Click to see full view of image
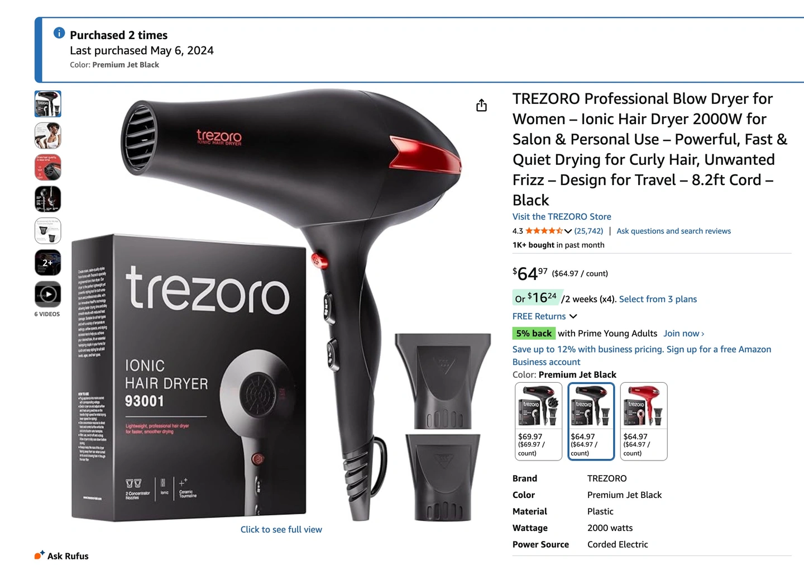 pos(281,529)
